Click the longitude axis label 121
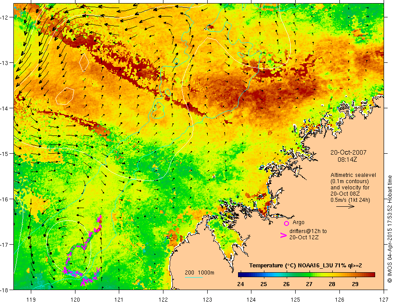Screen dimensions: 393x303 tap(119, 299)
